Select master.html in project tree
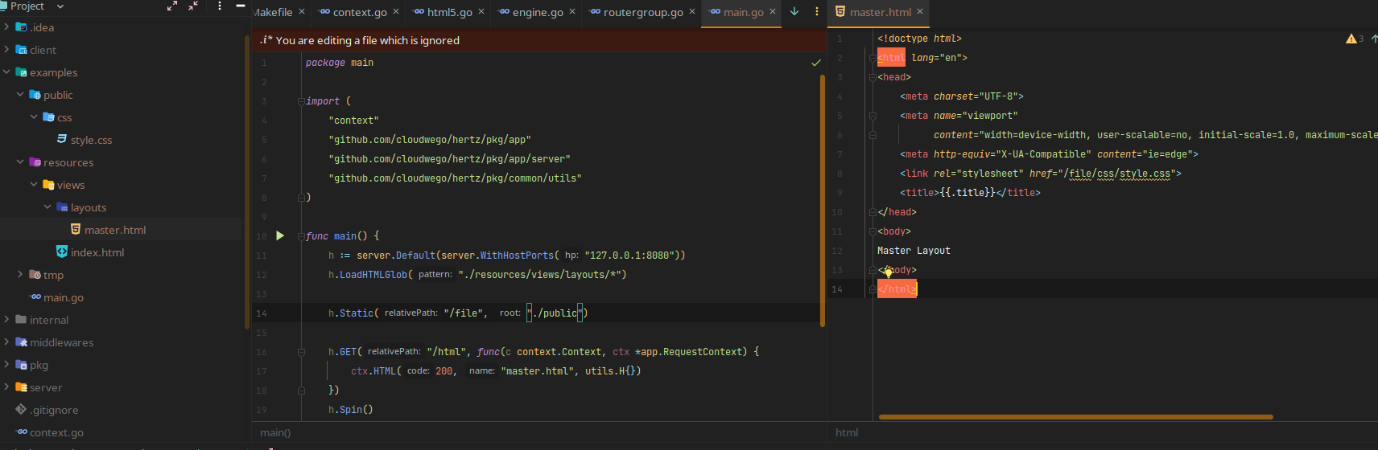The image size is (1378, 450). (115, 230)
